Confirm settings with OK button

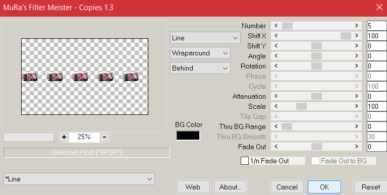pos(324,187)
